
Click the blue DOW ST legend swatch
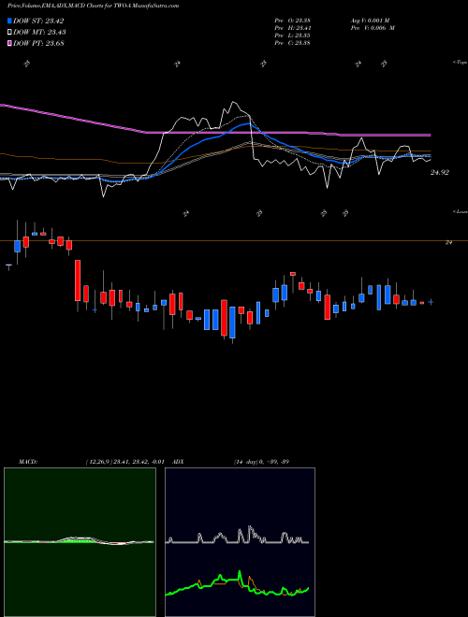(10, 21)
